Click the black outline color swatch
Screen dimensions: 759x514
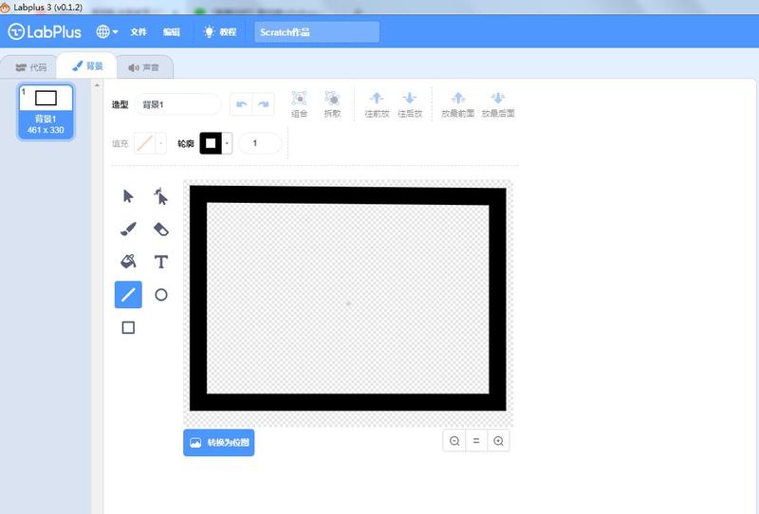(211, 143)
